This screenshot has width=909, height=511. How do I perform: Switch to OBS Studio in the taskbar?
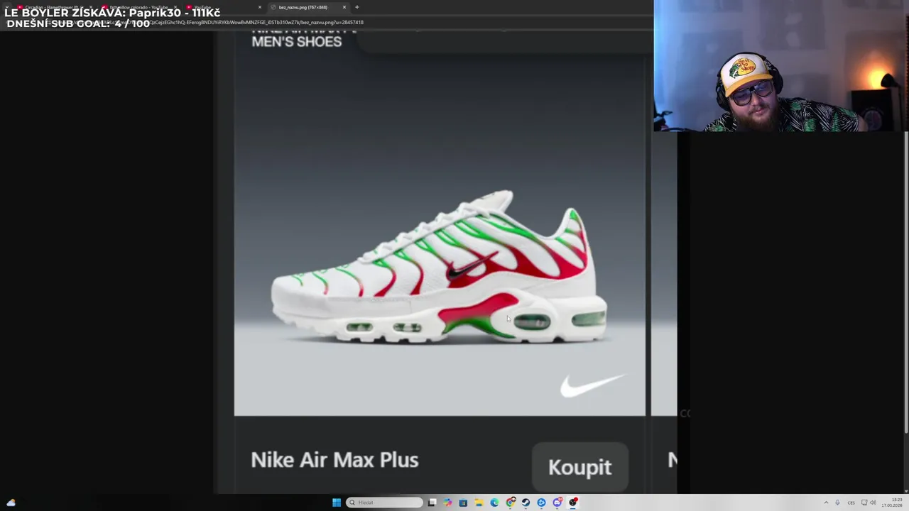pos(572,502)
